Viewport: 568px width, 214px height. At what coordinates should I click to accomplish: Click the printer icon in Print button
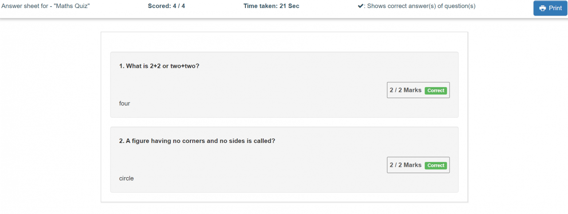(542, 8)
